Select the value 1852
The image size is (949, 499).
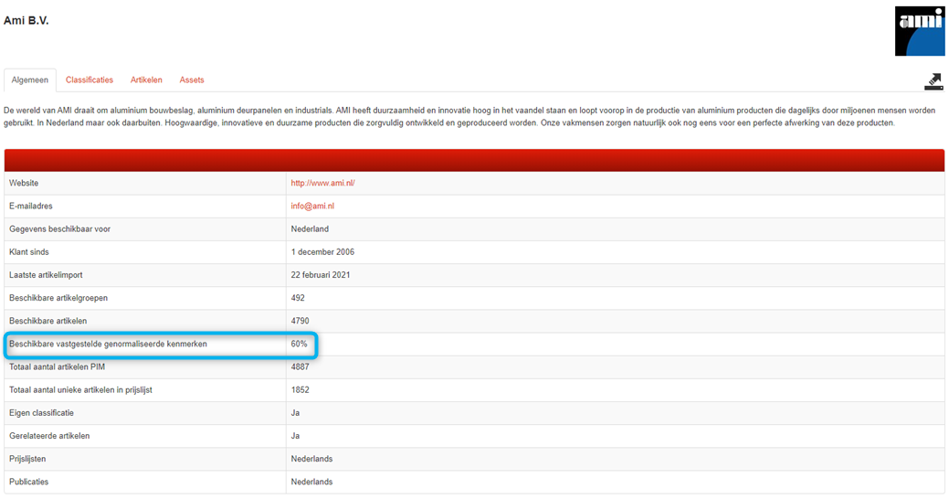point(301,390)
